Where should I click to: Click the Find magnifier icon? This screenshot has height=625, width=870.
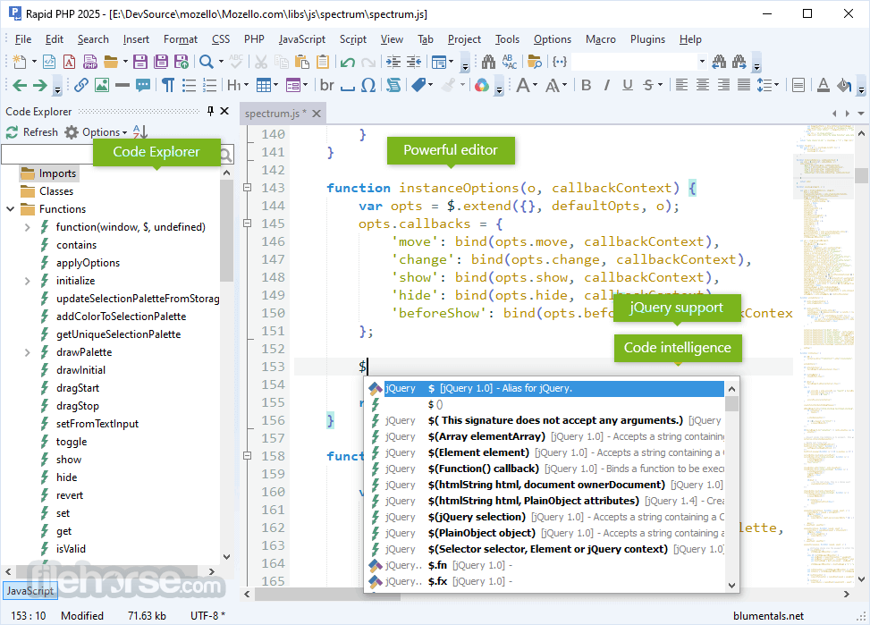pos(206,62)
